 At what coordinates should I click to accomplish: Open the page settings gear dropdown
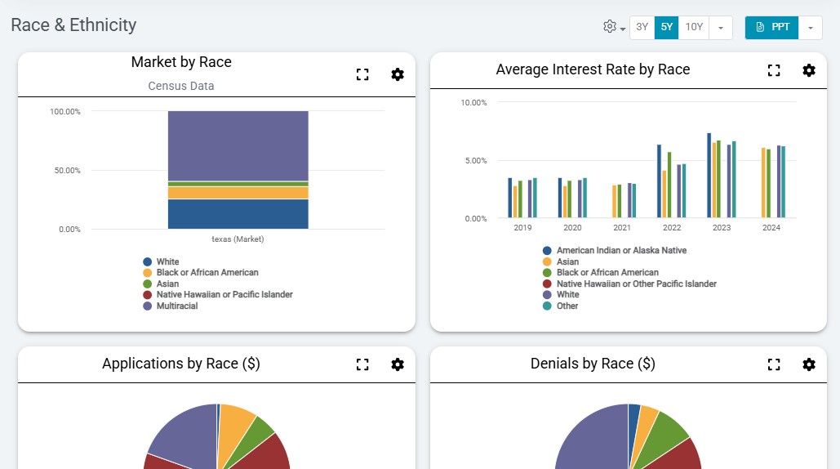click(613, 27)
